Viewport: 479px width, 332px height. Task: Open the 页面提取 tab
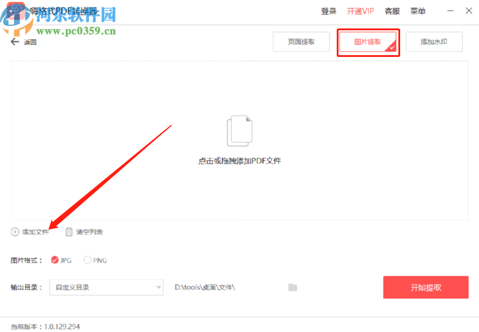pos(301,42)
